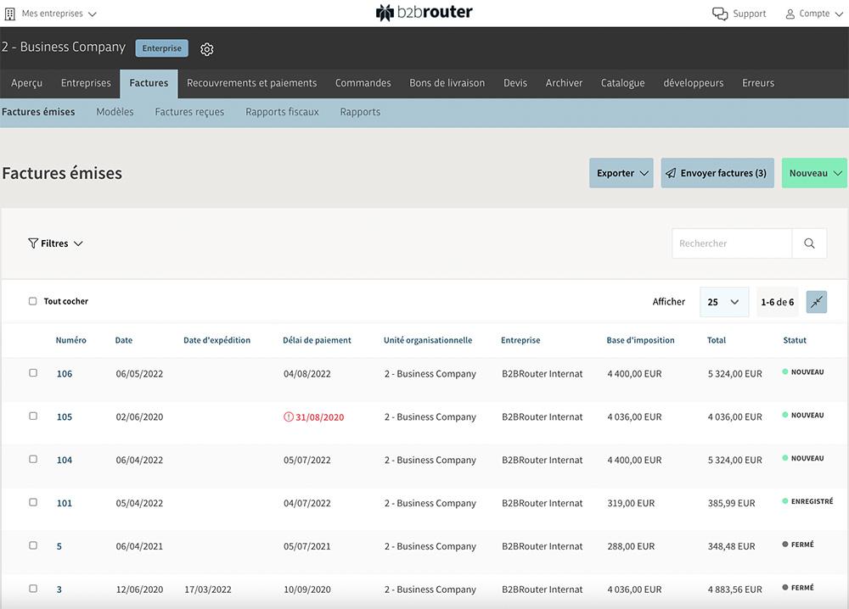Open the Nouveau dropdown menu
Image resolution: width=849 pixels, height=609 pixels.
pos(812,172)
